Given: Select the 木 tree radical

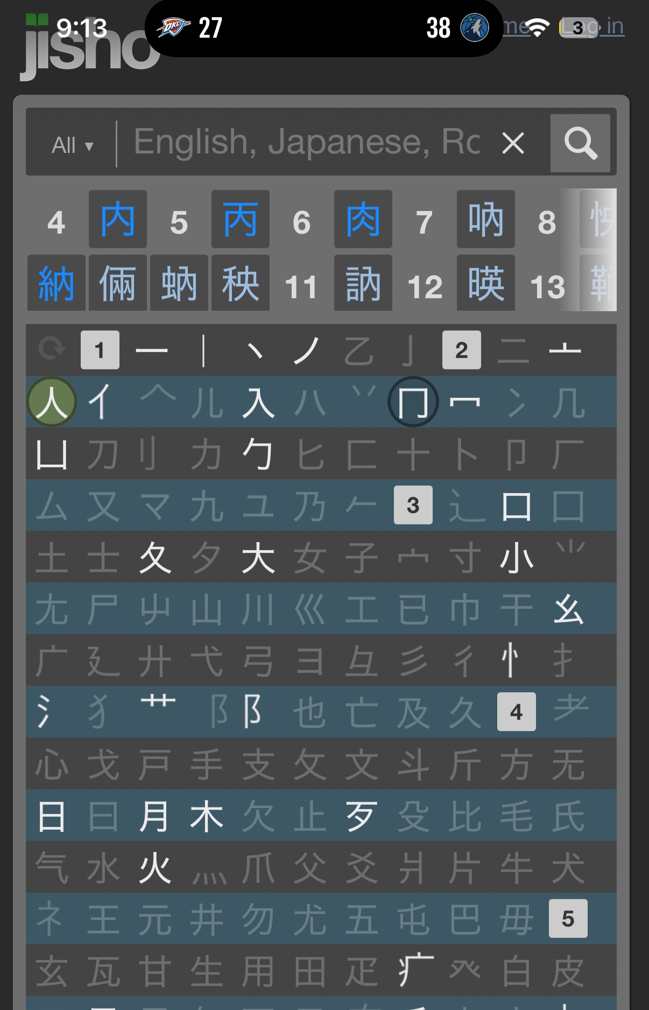Looking at the screenshot, I should tap(206, 816).
